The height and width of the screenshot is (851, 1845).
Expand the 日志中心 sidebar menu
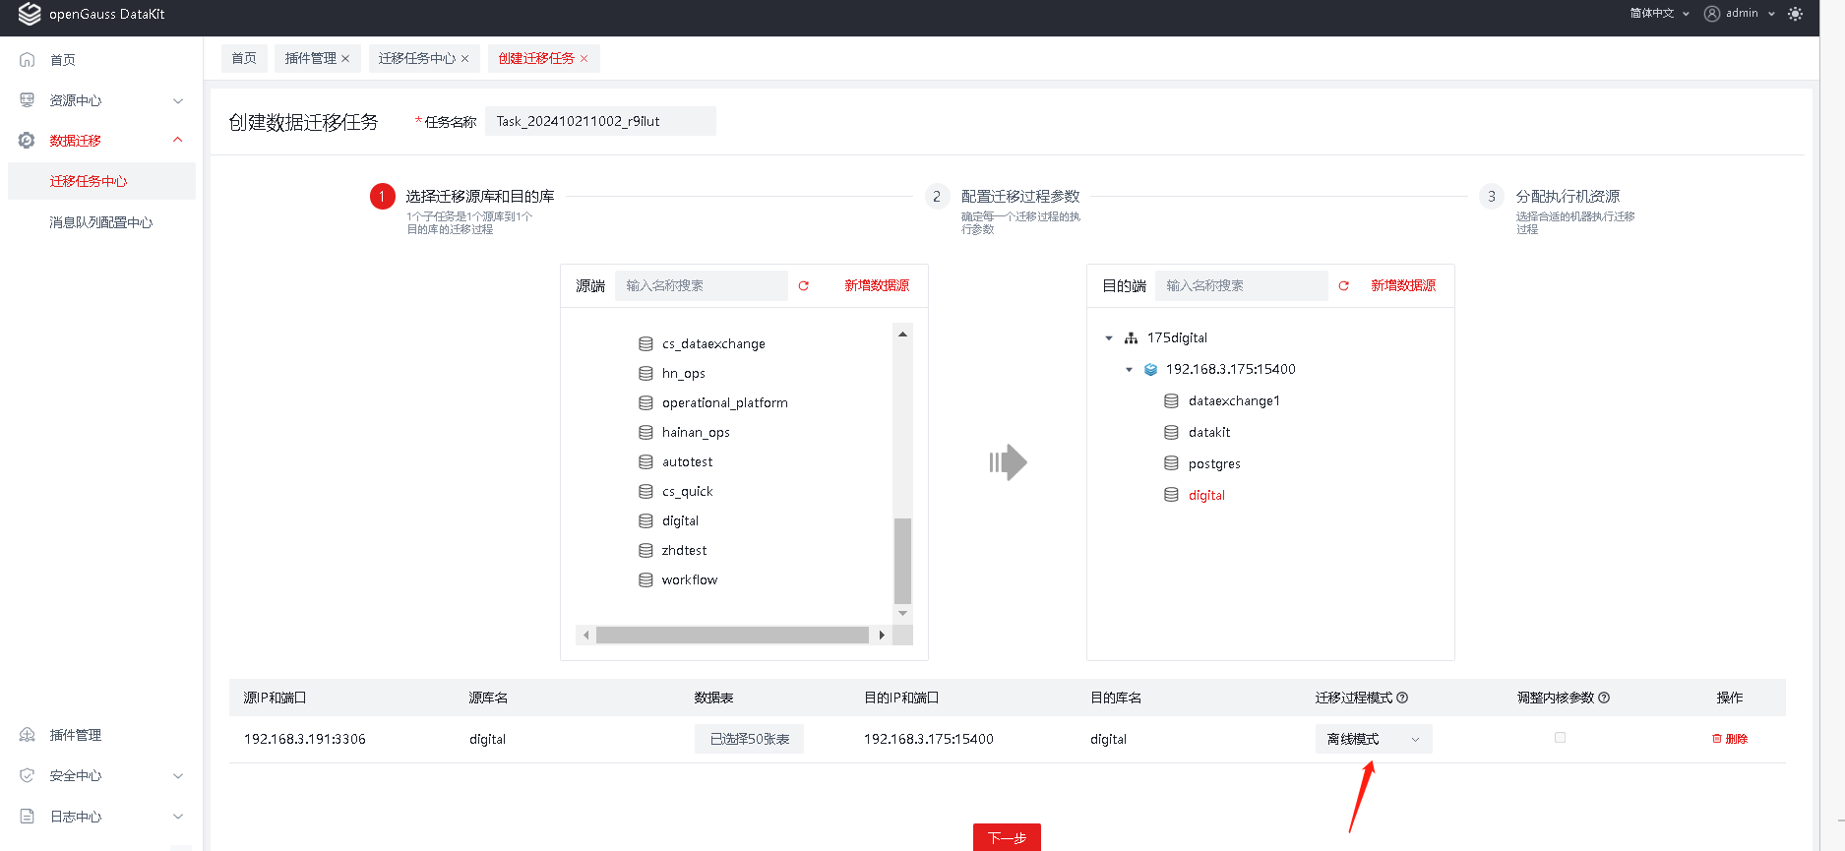[178, 817]
